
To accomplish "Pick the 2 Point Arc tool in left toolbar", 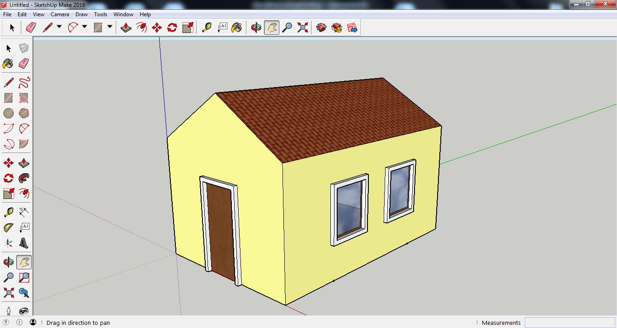I will click(x=24, y=129).
